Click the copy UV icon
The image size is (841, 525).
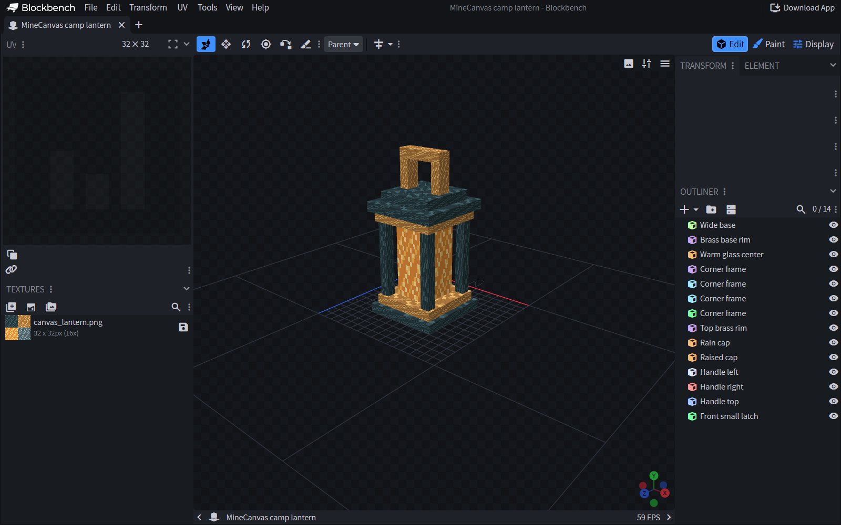12,255
